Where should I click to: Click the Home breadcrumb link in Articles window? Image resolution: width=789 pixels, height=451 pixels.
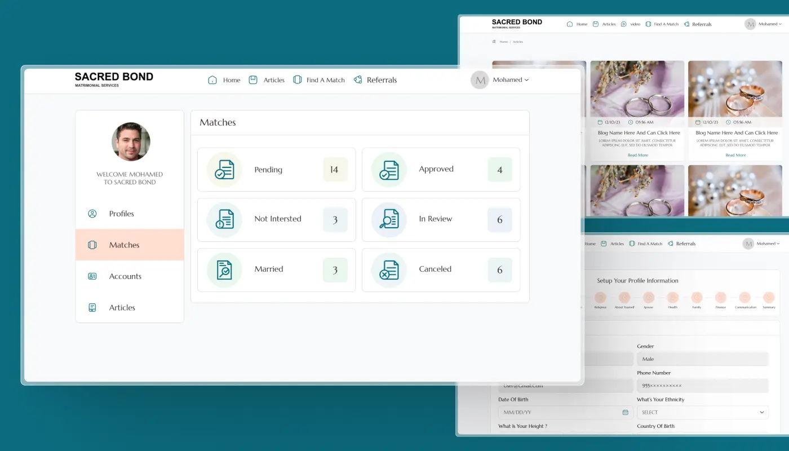click(x=503, y=42)
